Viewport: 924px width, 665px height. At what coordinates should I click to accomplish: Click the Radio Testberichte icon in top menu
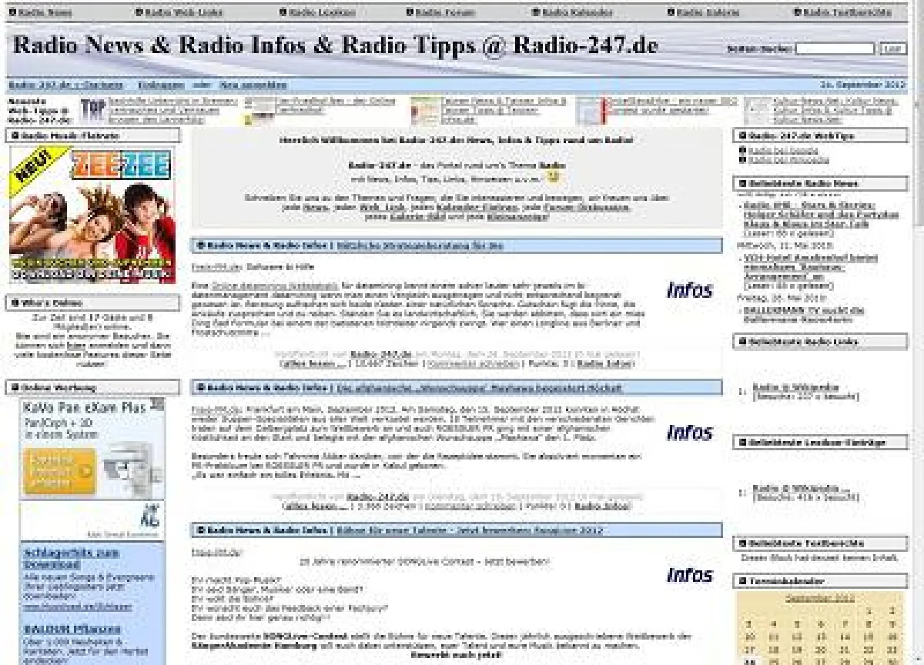[x=797, y=12]
